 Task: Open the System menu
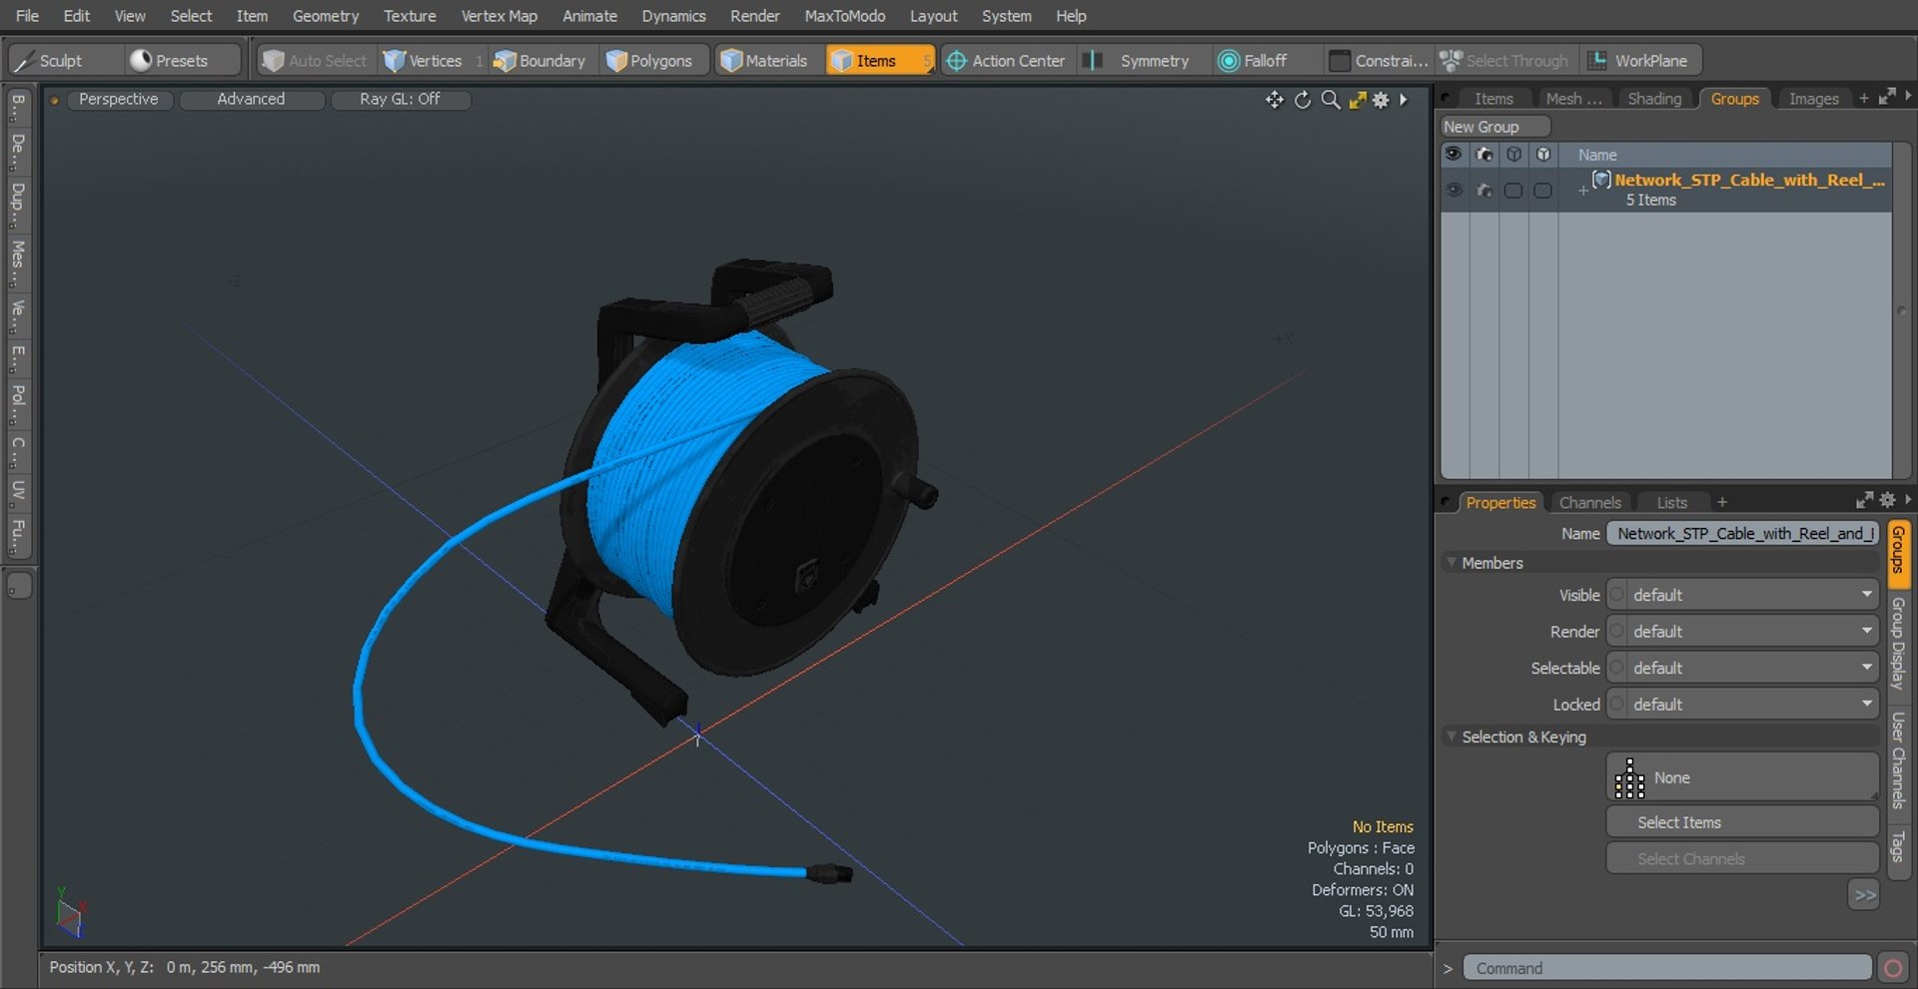click(x=1006, y=16)
